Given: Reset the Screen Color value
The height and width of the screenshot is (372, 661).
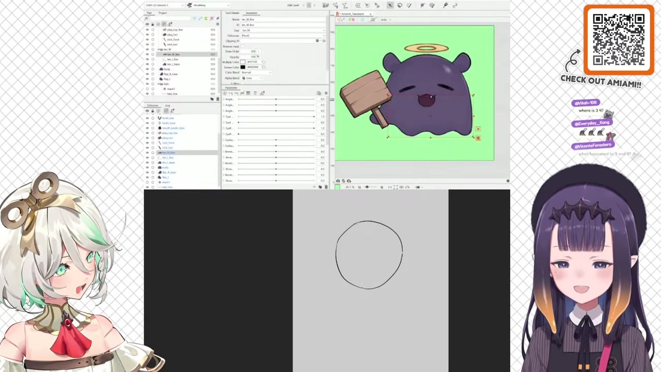Looking at the screenshot, I should (263, 67).
